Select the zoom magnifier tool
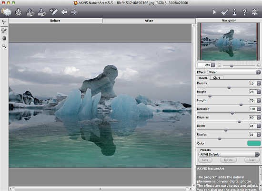262x191 pixels. coord(4,46)
